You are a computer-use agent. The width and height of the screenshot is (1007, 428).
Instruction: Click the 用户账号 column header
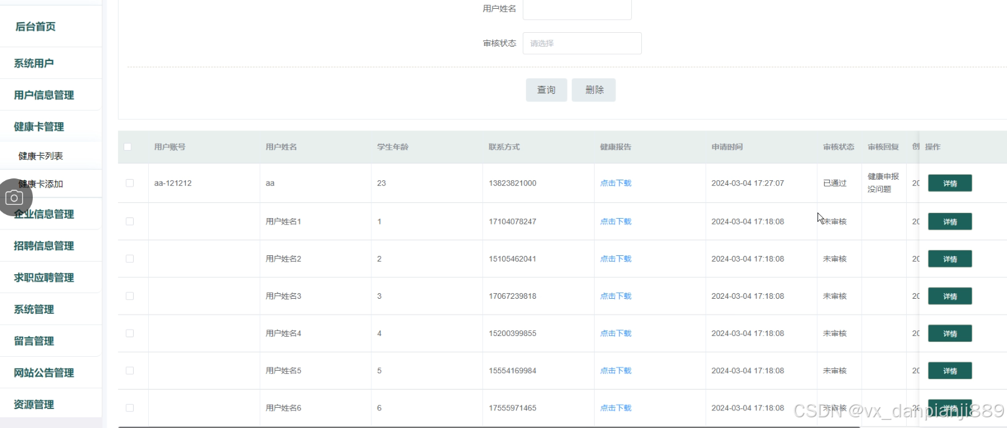click(x=170, y=147)
